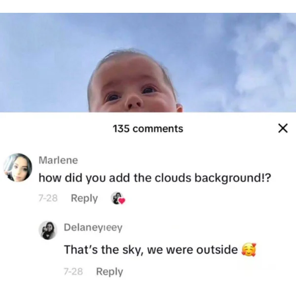Screen dimensions: 296x296
Task: Tap the smiling face with hearts emoji
Action: pos(249,249)
